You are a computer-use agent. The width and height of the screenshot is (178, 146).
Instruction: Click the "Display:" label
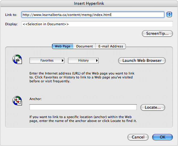[x=11, y=24]
